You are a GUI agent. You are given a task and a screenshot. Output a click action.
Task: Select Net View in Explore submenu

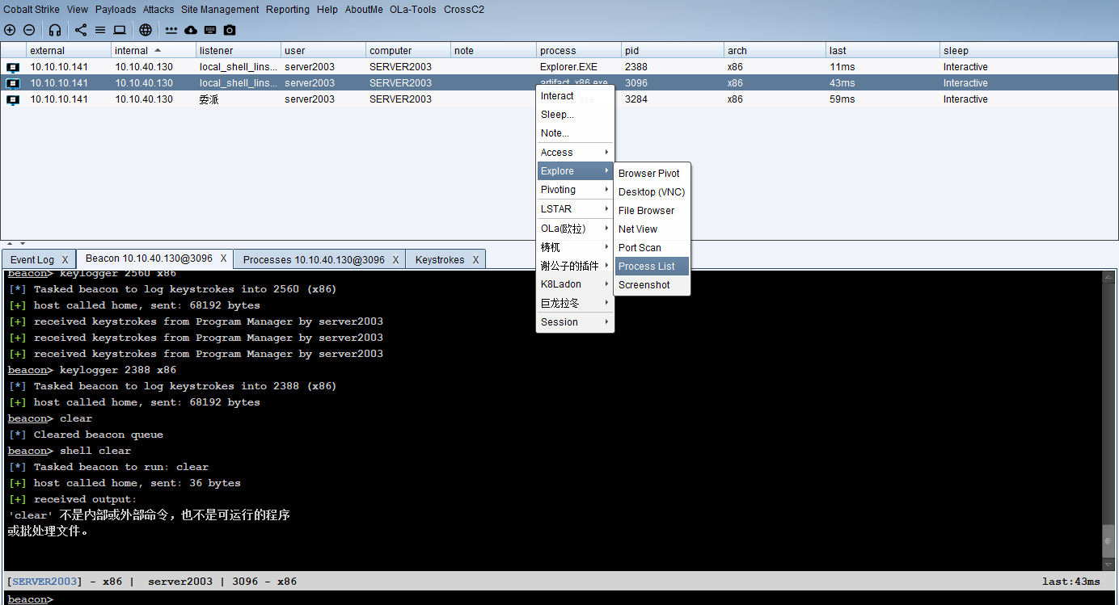coord(652,229)
